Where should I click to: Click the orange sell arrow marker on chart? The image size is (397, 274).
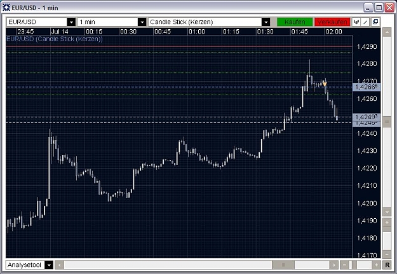(325, 84)
